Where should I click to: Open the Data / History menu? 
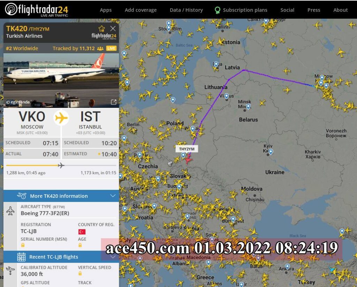point(186,10)
